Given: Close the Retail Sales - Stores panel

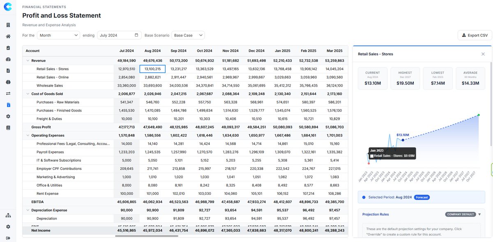Looking at the screenshot, I should click(483, 54).
